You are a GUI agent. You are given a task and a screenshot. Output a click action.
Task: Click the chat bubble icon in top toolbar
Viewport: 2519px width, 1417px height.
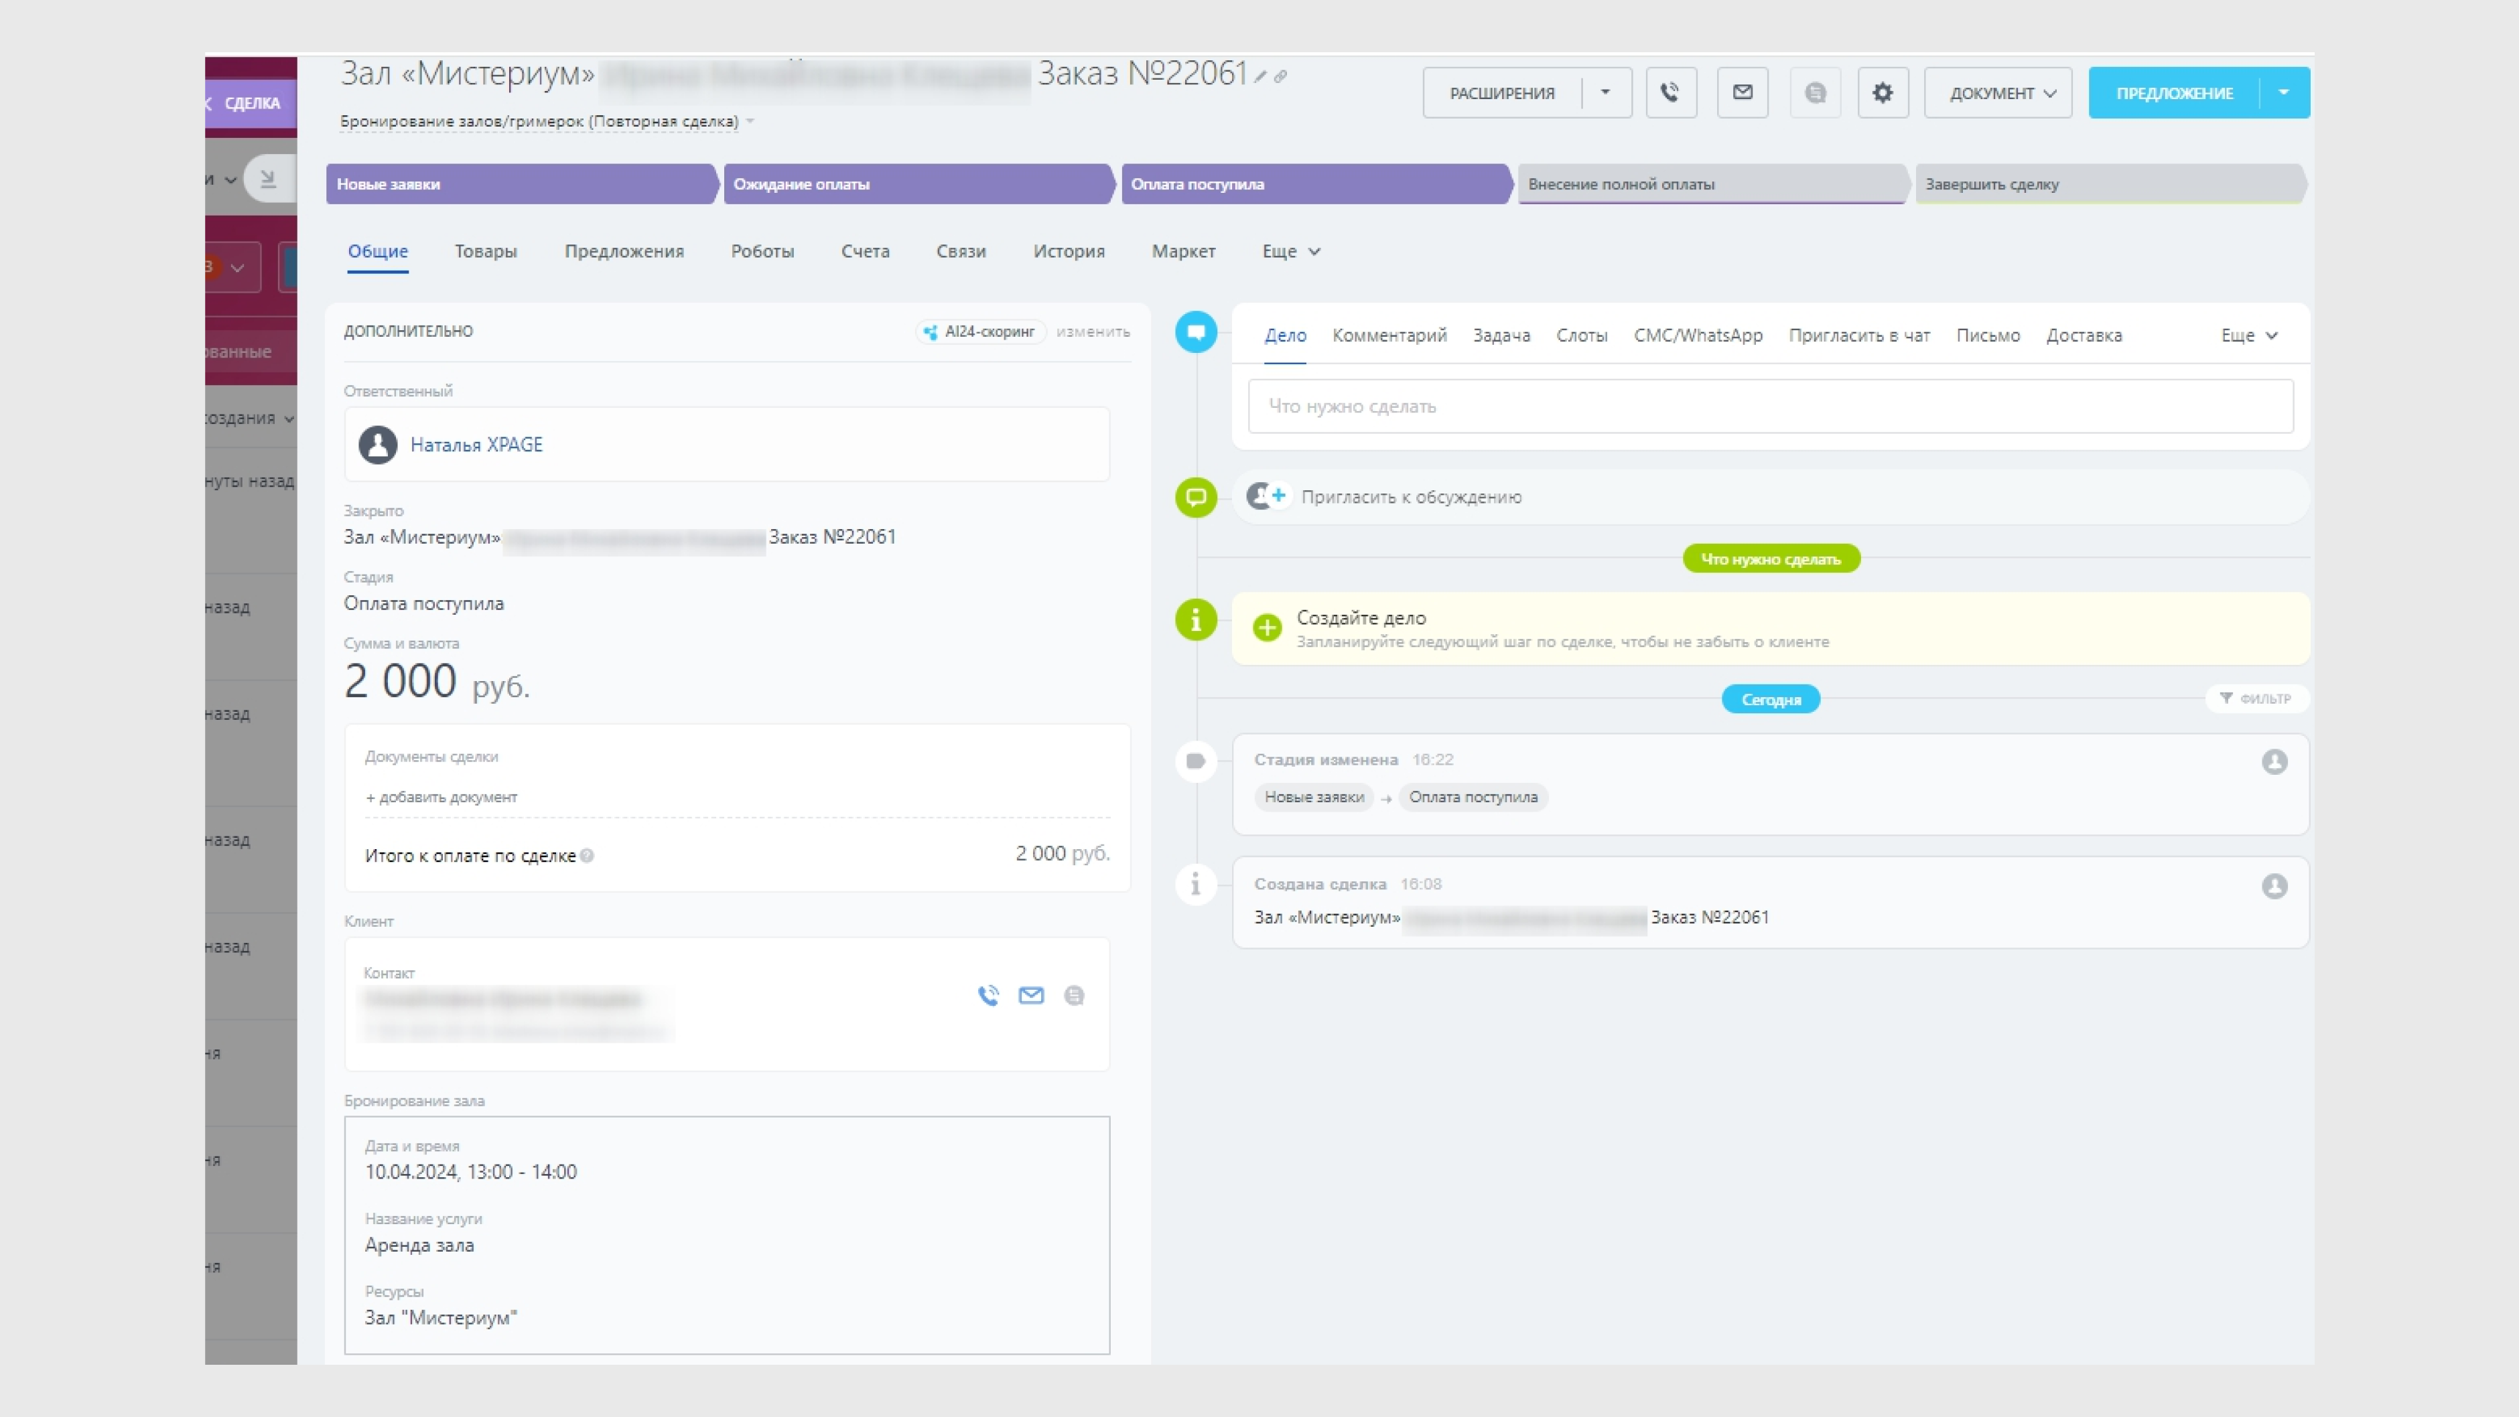[1815, 93]
